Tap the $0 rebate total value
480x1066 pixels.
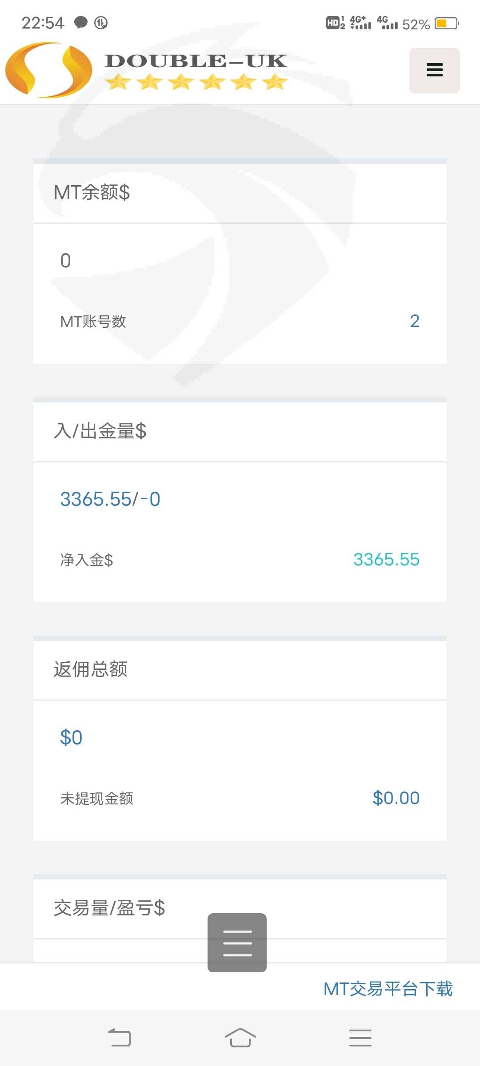71,737
